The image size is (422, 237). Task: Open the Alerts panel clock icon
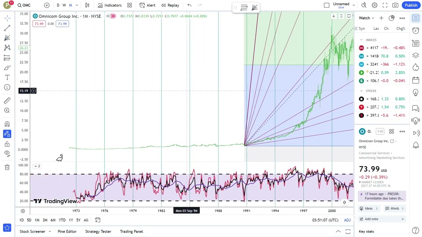416,31
